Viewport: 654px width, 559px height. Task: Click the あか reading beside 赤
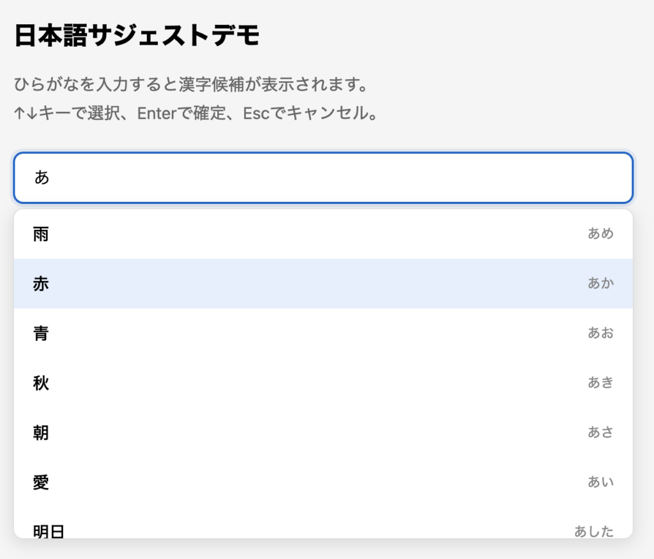click(600, 284)
